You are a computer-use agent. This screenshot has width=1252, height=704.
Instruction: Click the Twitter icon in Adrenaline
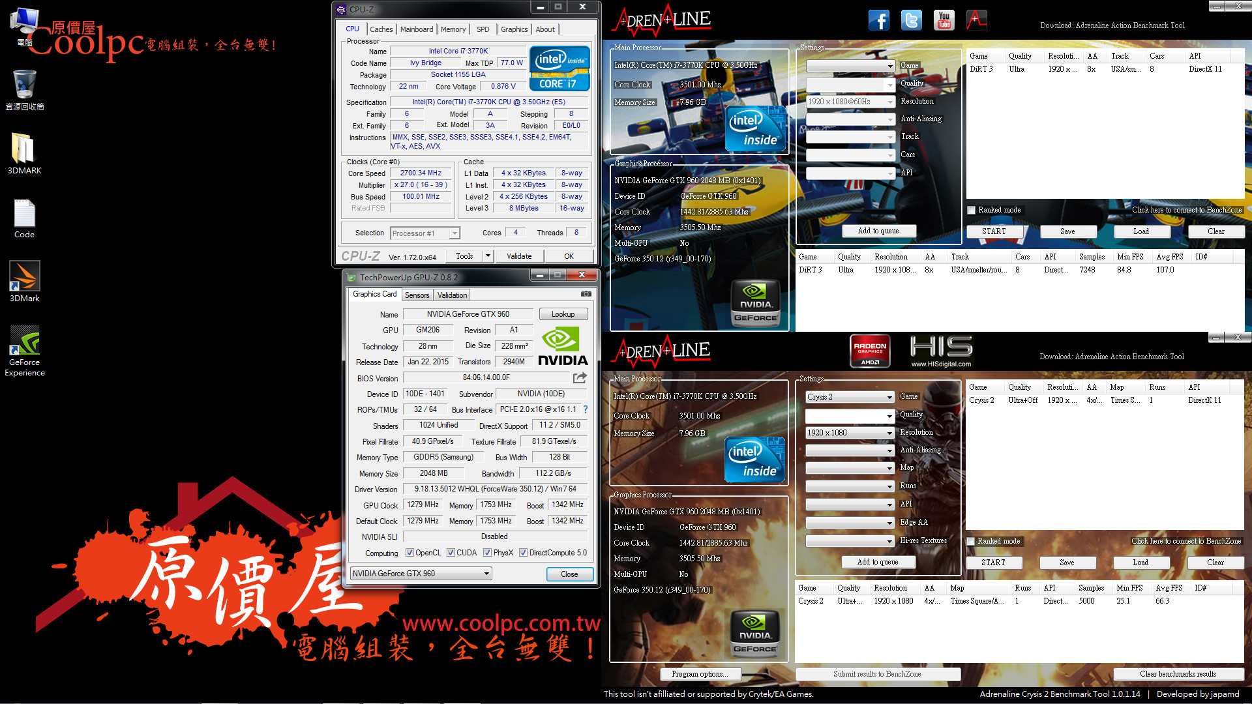point(911,20)
